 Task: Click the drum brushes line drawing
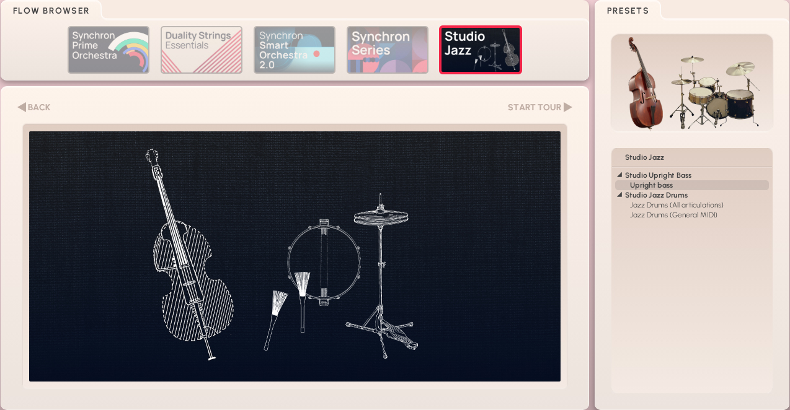[x=287, y=310]
